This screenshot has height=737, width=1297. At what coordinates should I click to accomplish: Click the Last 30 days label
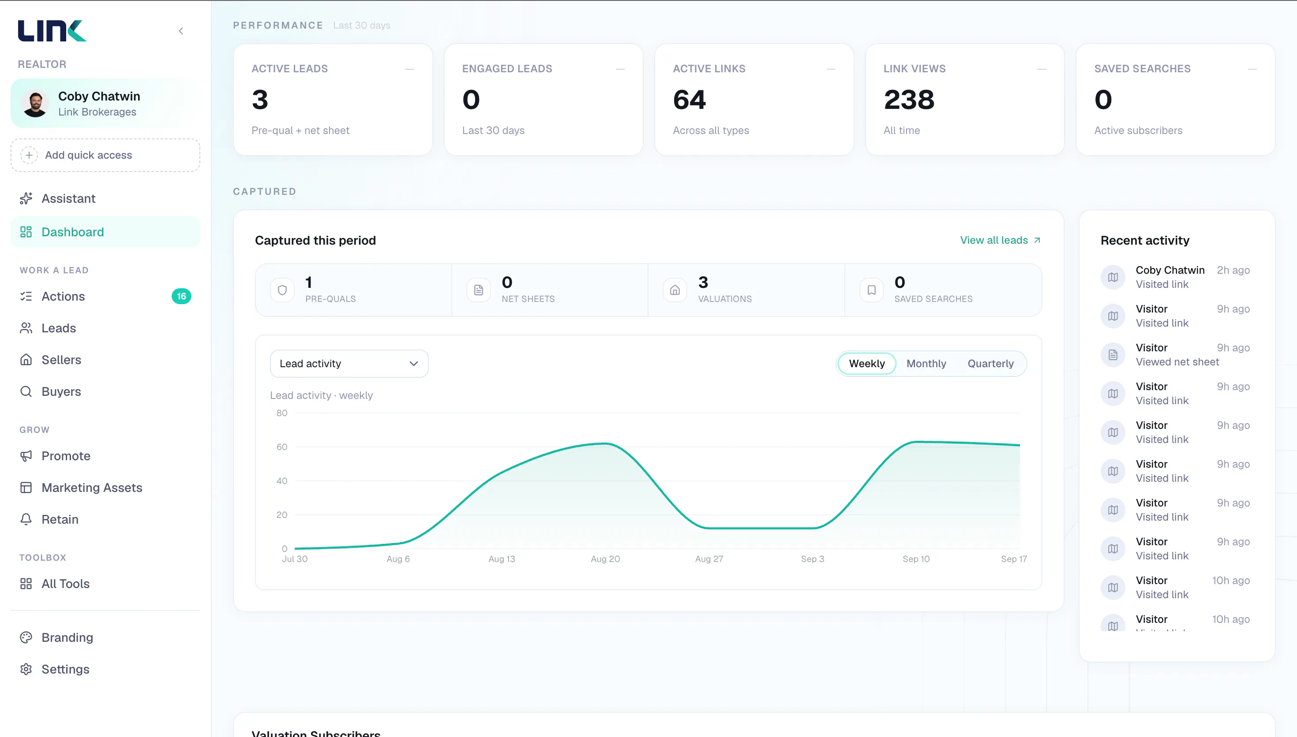(362, 25)
